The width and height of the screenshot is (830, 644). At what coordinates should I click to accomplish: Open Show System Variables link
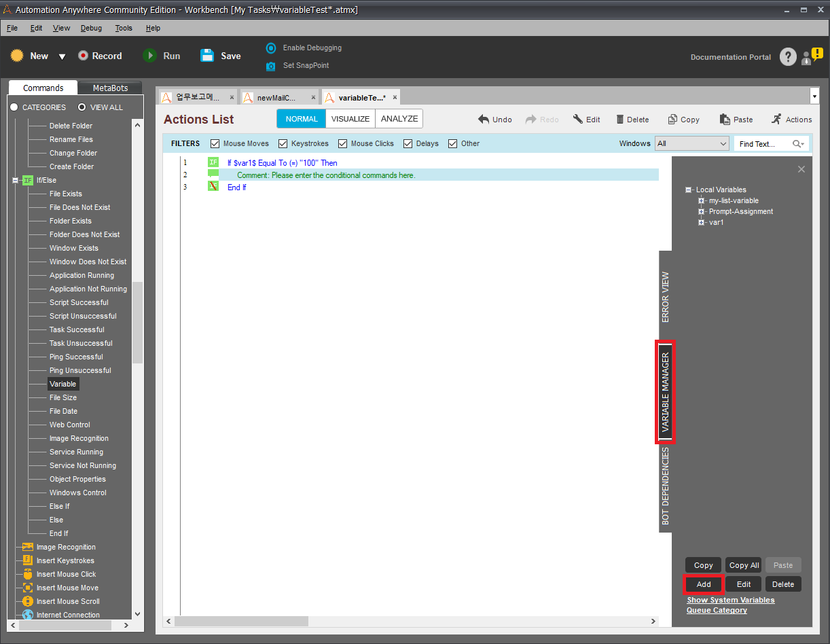point(731,600)
